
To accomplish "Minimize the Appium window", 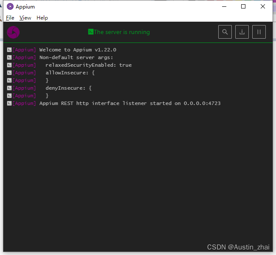I will point(224,6).
